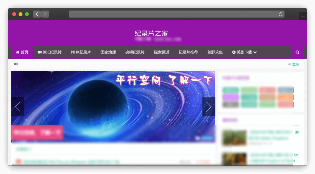315x174 pixels.
Task: Open the second sidebar article thumbnail
Action: pos(234,159)
